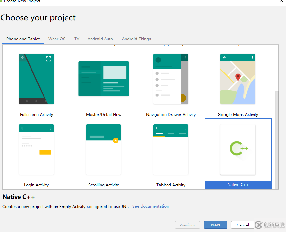
Task: Click the fullscreen expand icon in Fullscreen Activity
Action: (x=48, y=59)
